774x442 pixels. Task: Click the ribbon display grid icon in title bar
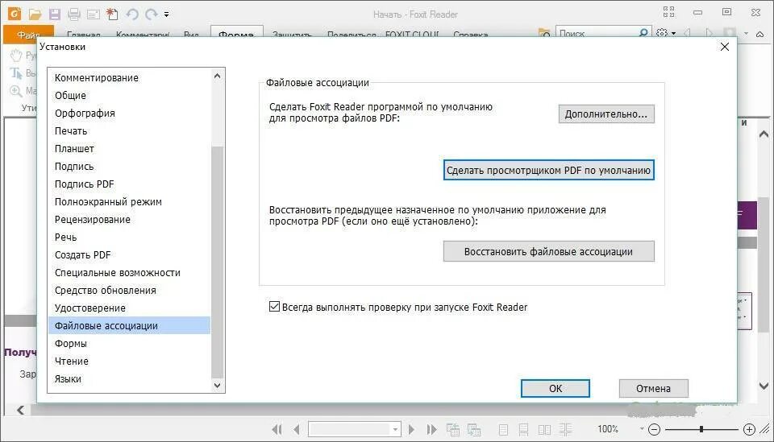[669, 12]
